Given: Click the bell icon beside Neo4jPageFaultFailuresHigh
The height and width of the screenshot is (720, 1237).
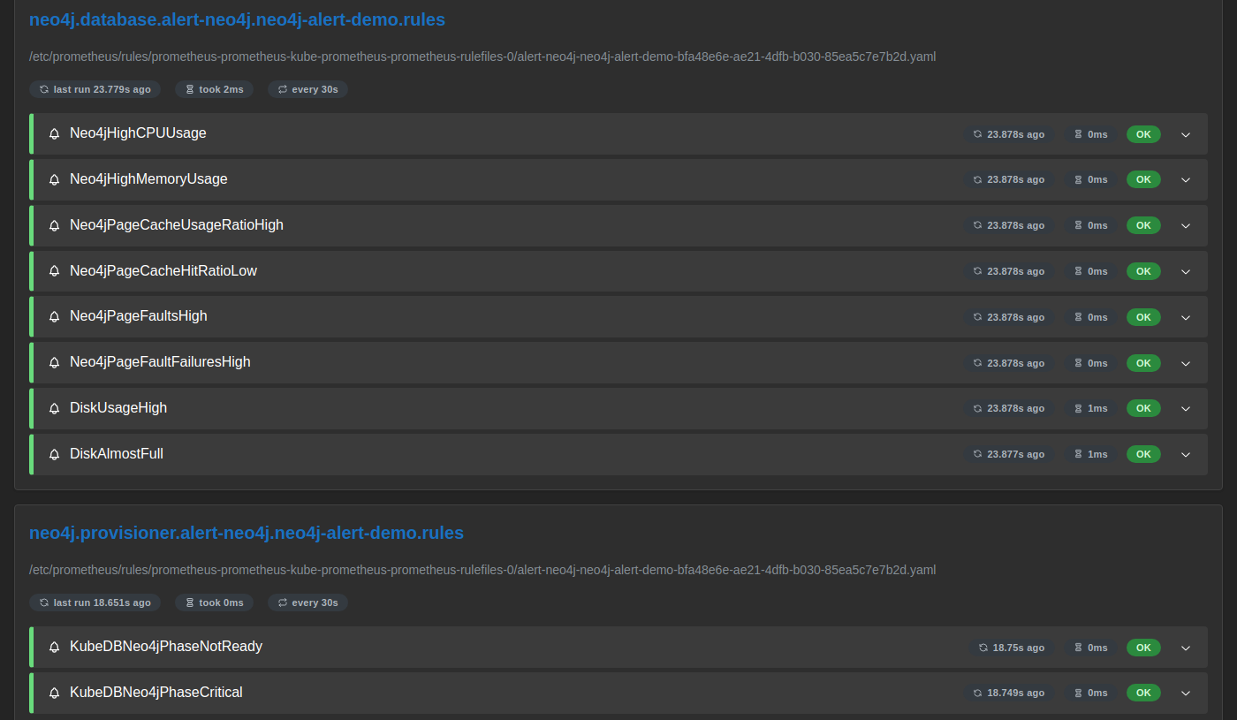Looking at the screenshot, I should (x=55, y=363).
